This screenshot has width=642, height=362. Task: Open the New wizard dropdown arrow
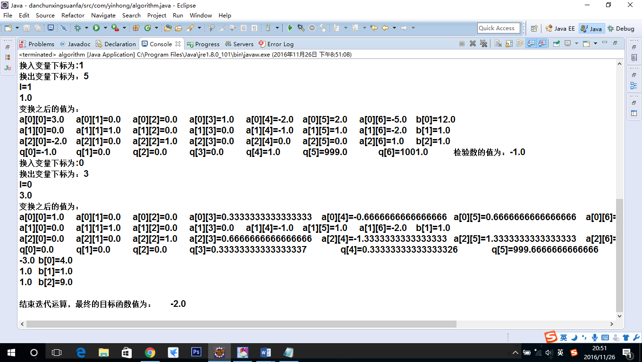[17, 28]
